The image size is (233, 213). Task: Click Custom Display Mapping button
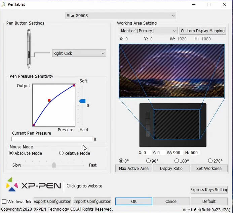point(203,31)
